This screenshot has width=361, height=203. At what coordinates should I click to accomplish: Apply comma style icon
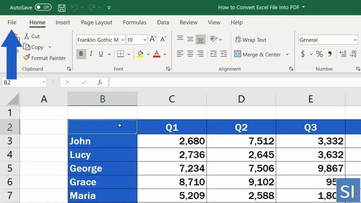tap(330, 54)
